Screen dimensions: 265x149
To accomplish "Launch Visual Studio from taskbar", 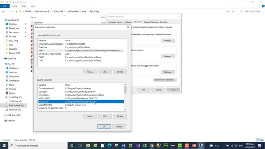I will pos(137,145).
